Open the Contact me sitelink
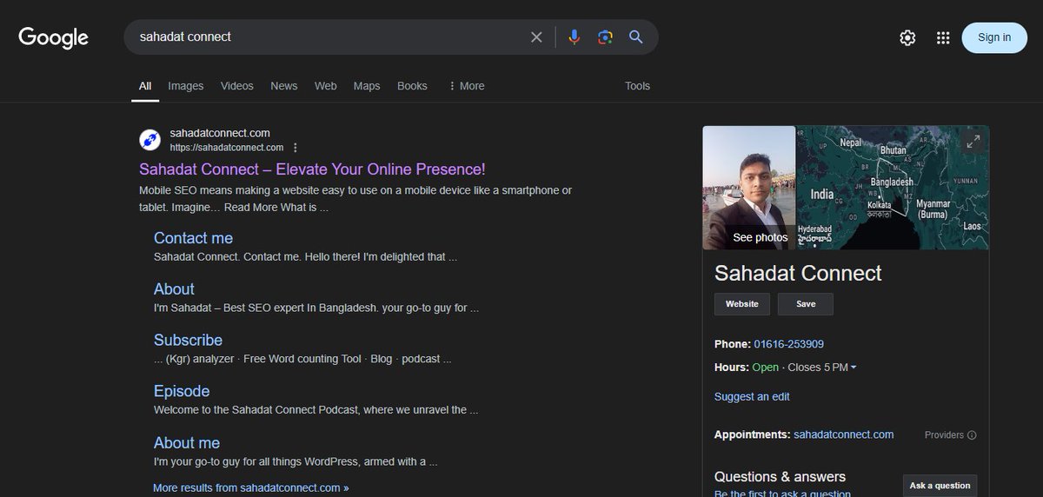The width and height of the screenshot is (1043, 497). tap(193, 238)
